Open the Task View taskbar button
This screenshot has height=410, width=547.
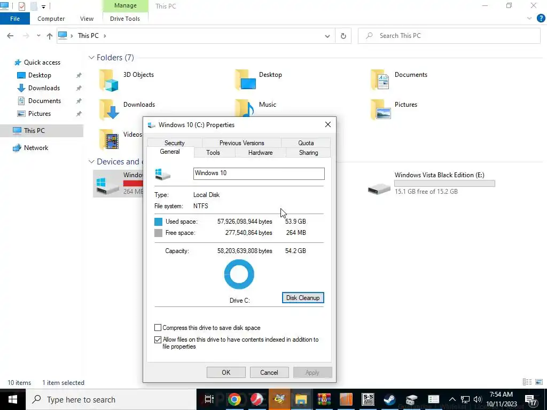(x=209, y=399)
